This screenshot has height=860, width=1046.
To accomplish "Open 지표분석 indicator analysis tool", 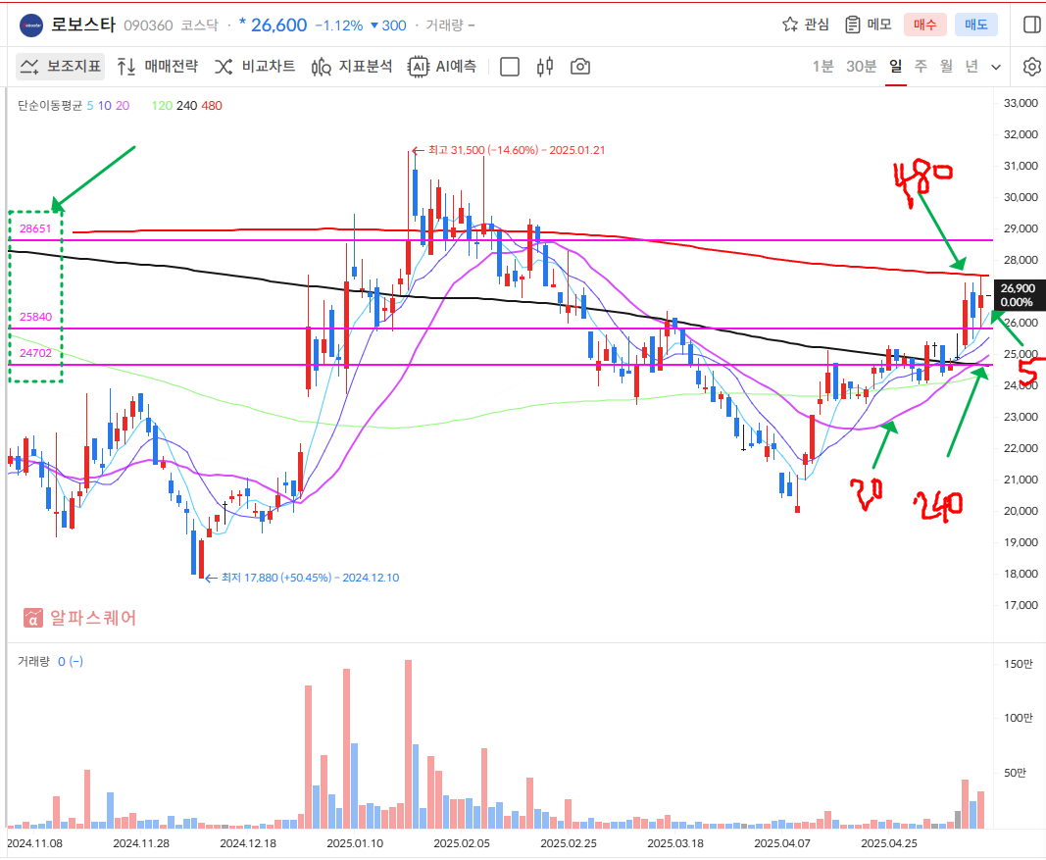I will tap(352, 66).
